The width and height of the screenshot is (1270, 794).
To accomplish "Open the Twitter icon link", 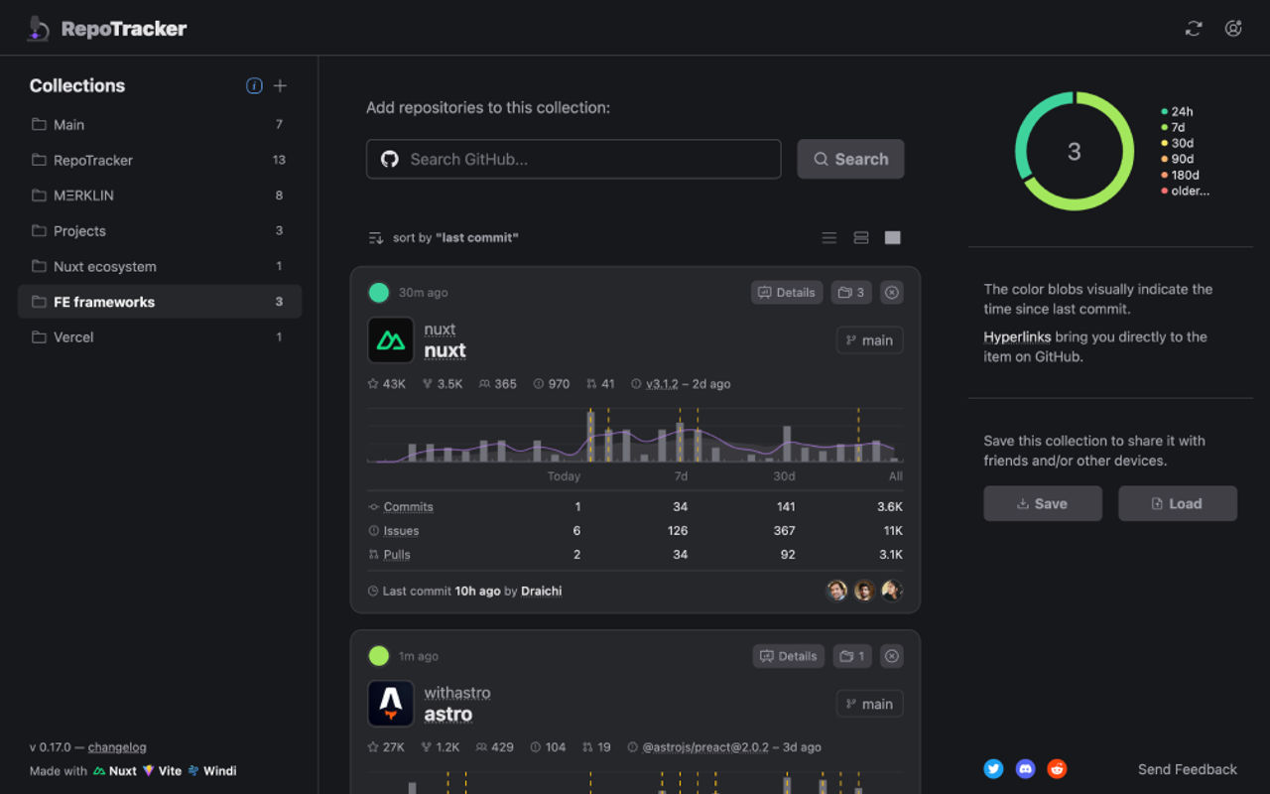I will (993, 768).
